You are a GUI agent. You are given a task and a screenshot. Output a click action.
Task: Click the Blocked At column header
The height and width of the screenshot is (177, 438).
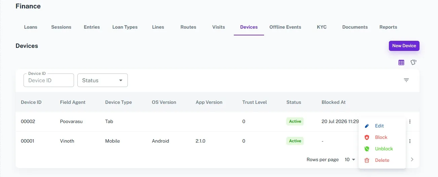tap(334, 102)
